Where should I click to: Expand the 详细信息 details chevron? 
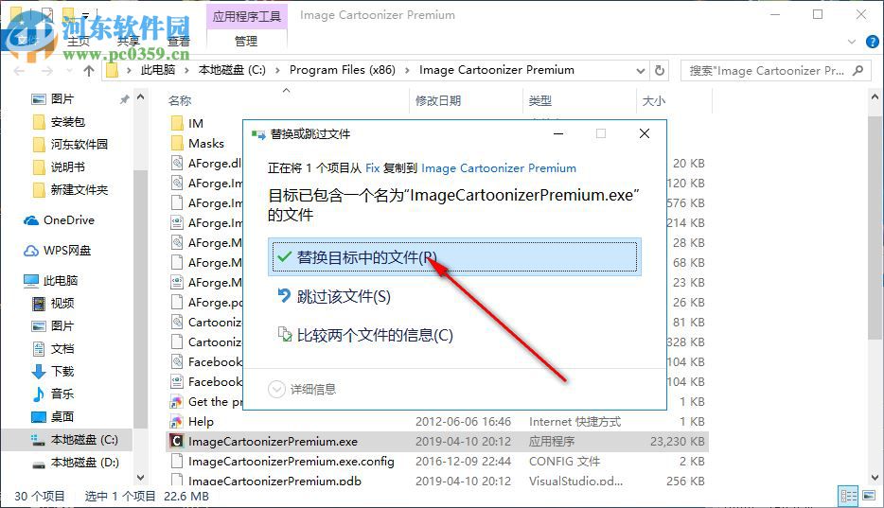[276, 389]
